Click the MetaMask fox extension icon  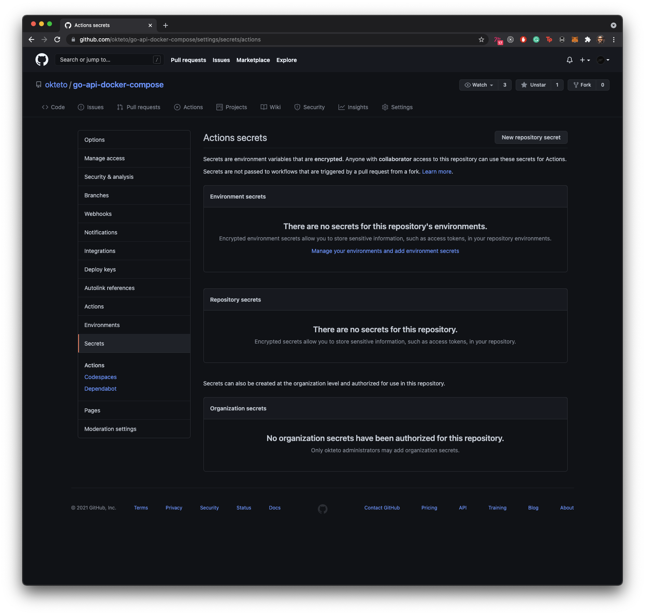pos(575,39)
